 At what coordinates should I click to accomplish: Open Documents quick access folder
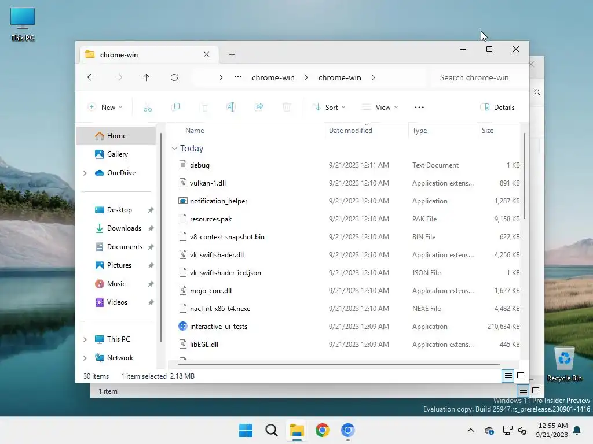click(x=118, y=247)
